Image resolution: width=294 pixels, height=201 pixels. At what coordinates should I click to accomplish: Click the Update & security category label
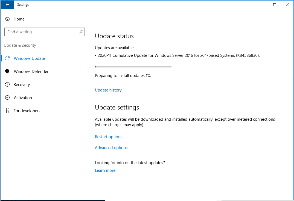(x=20, y=45)
